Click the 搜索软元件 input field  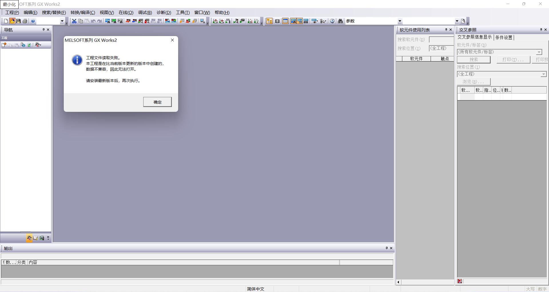[441, 40]
